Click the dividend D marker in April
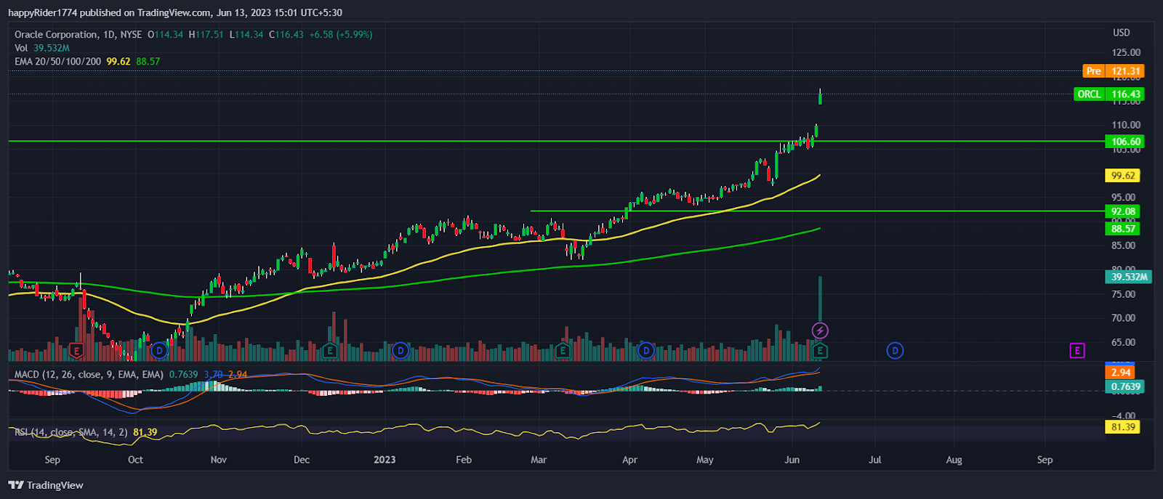1163x499 pixels. pyautogui.click(x=646, y=351)
